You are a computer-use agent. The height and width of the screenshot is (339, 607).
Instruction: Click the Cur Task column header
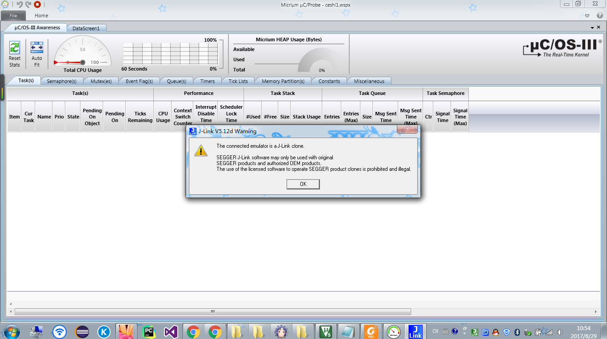(x=28, y=117)
